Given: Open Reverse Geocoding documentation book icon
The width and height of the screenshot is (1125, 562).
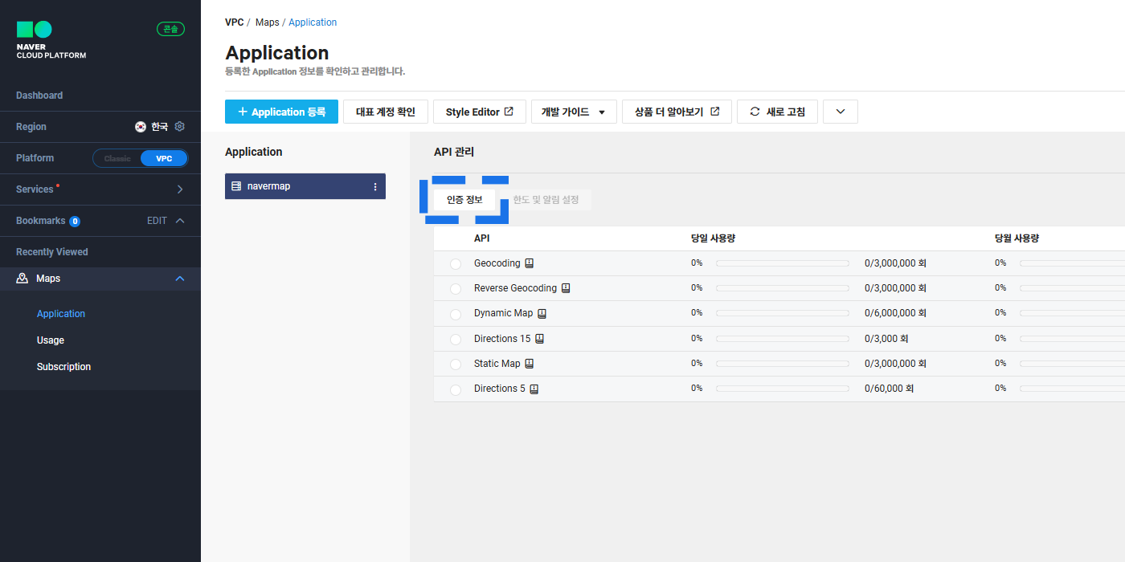Looking at the screenshot, I should (x=566, y=288).
